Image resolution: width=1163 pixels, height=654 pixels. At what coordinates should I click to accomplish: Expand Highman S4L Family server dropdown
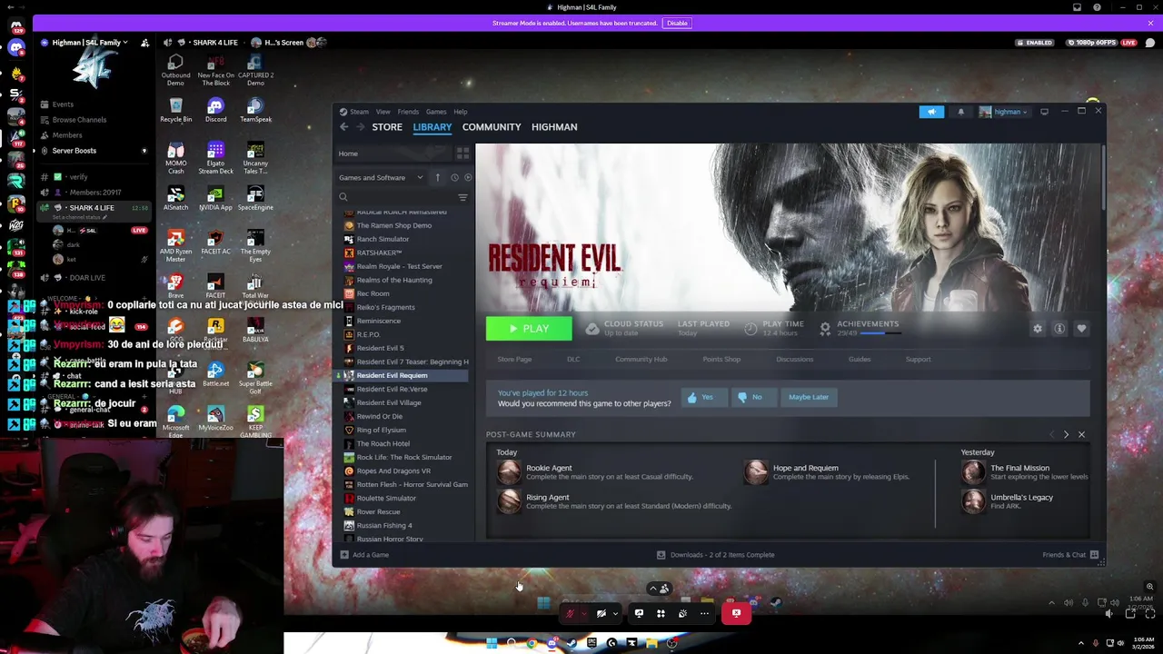89,43
